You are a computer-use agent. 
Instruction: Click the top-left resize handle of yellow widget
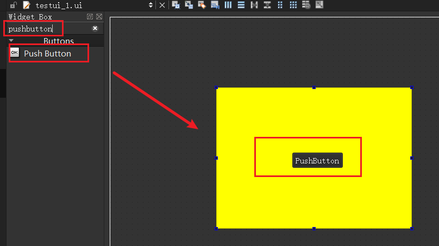pos(216,87)
